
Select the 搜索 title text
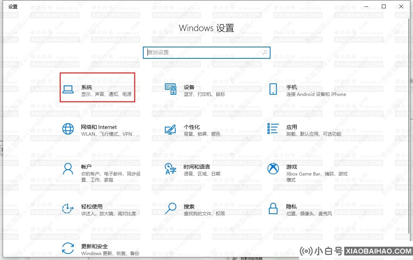(189, 207)
